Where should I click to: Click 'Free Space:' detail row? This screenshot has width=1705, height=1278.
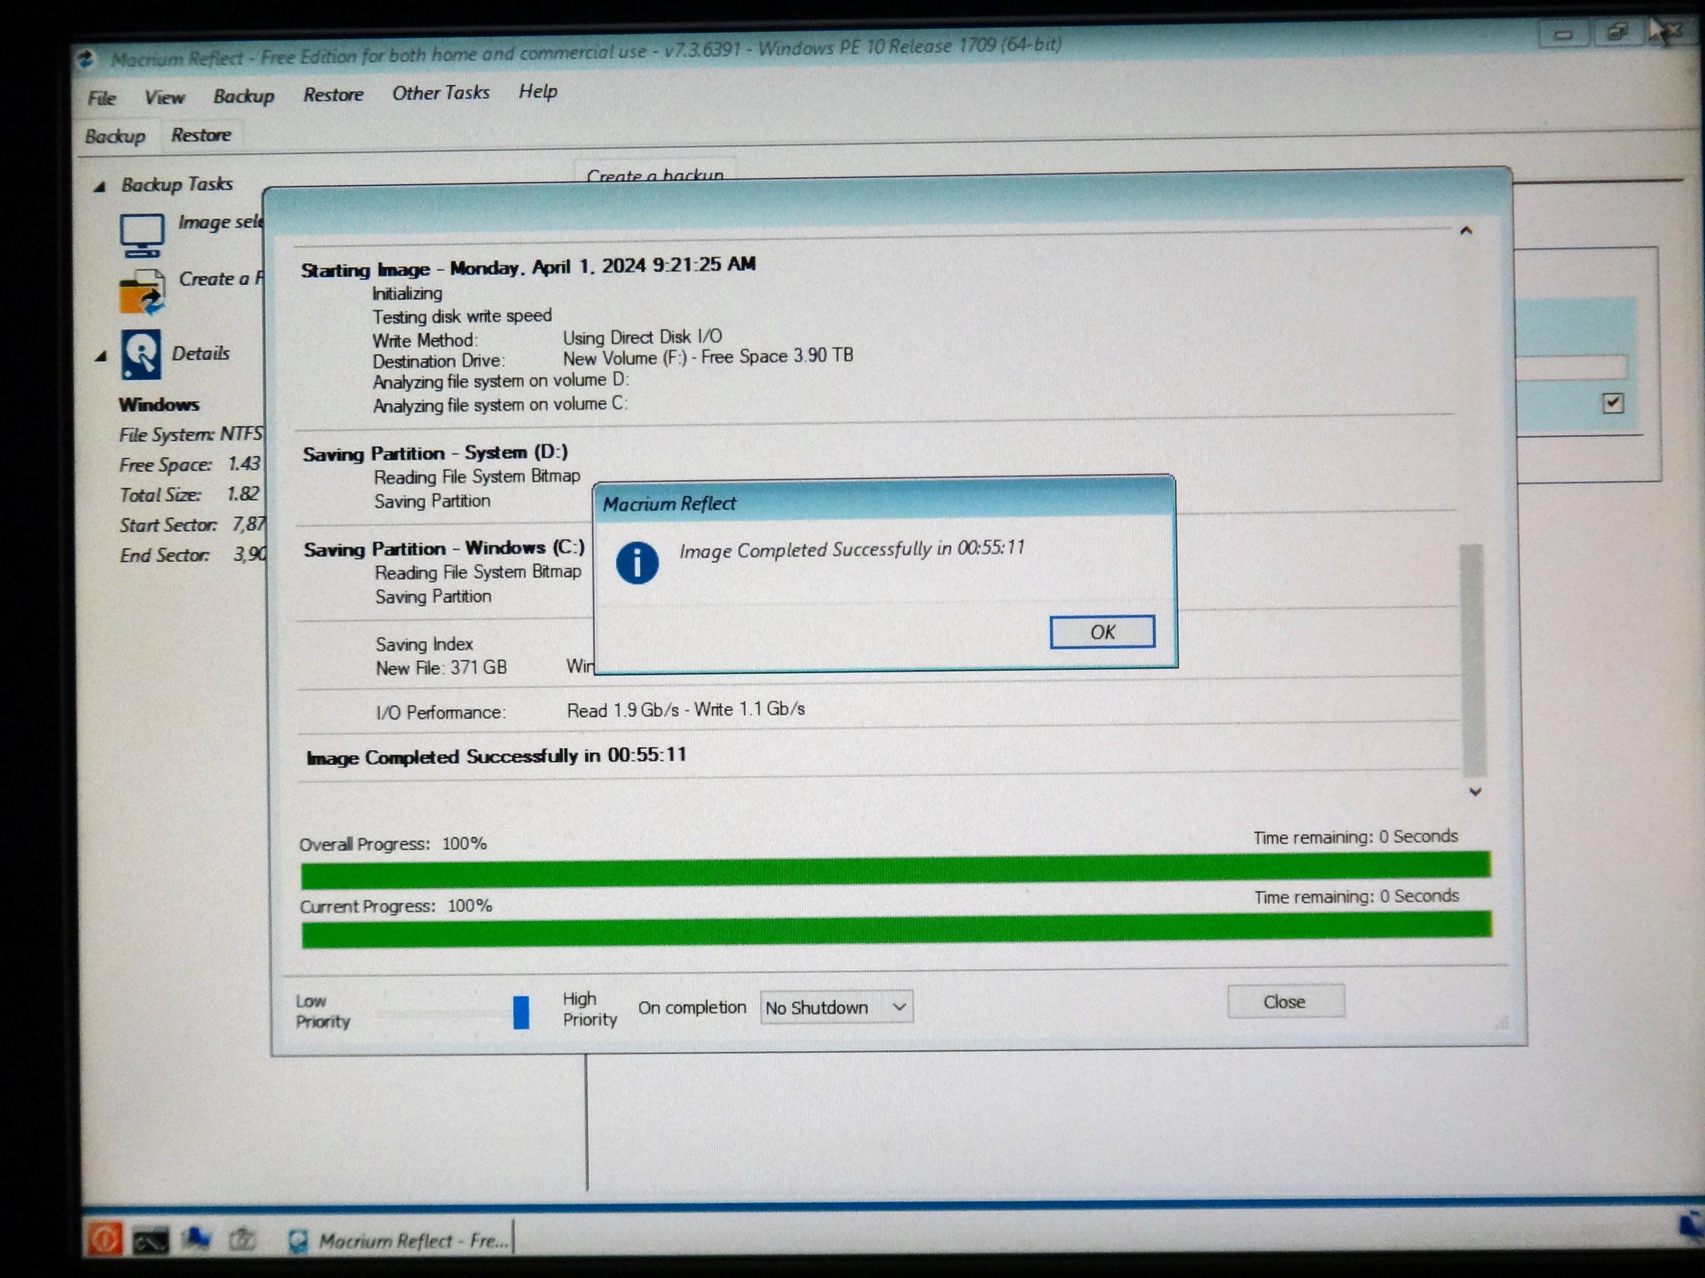[x=189, y=465]
